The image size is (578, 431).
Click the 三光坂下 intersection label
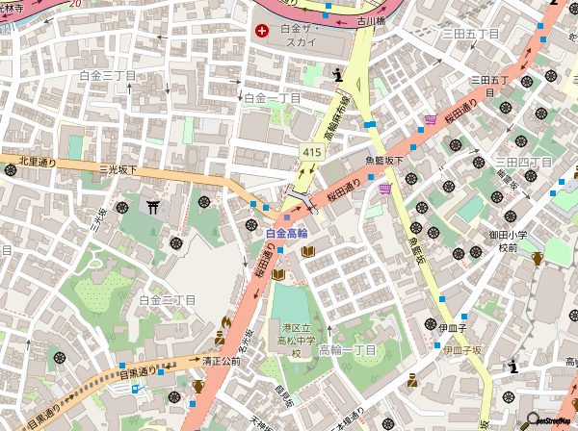tap(118, 169)
